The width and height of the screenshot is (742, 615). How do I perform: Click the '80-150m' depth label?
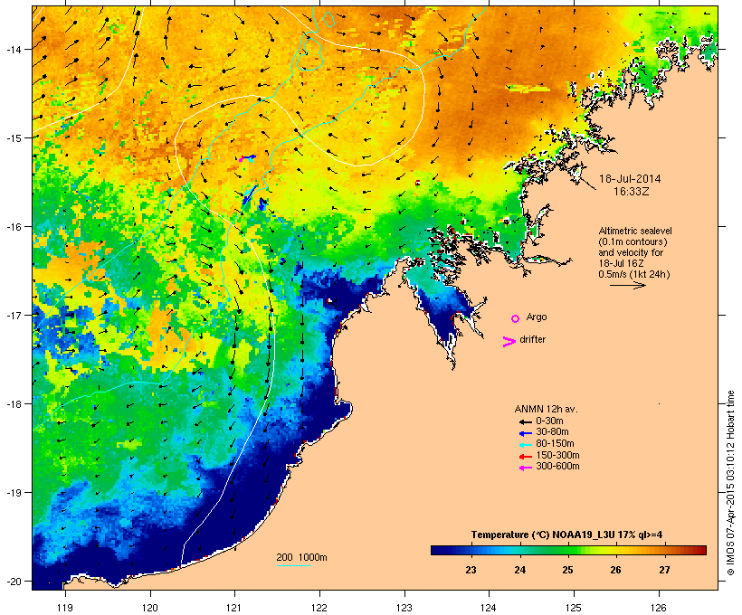tap(555, 444)
